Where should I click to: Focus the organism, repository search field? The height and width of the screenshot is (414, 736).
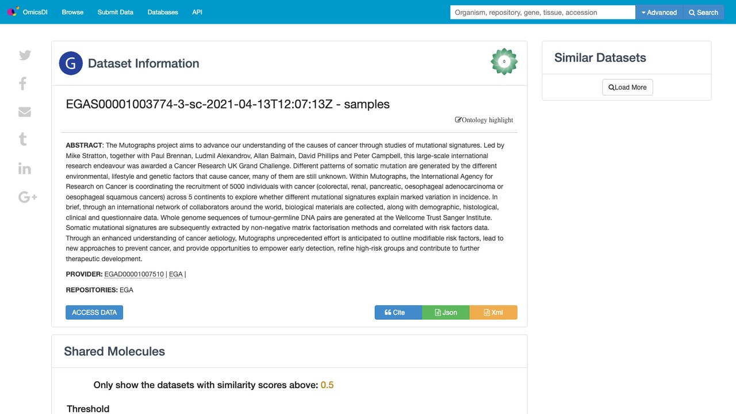coord(543,12)
